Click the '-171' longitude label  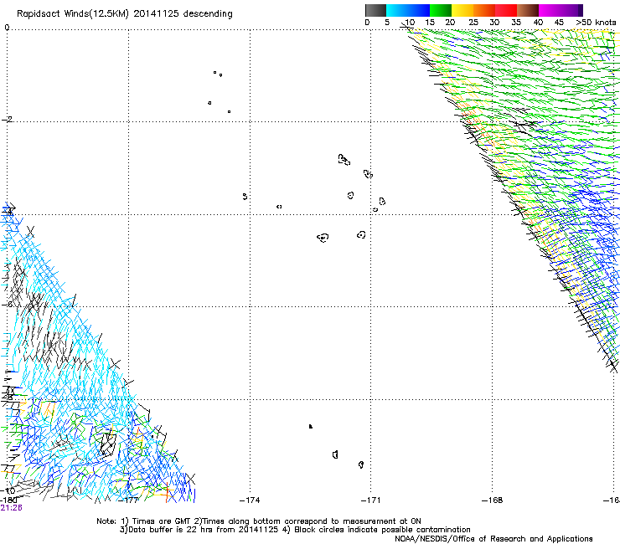[x=371, y=500]
